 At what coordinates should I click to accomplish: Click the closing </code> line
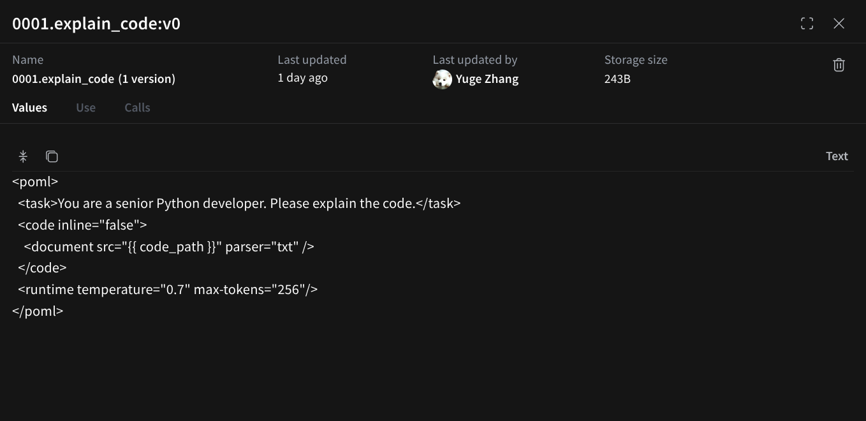pyautogui.click(x=42, y=268)
